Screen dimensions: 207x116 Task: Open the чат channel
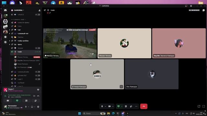[26, 30]
